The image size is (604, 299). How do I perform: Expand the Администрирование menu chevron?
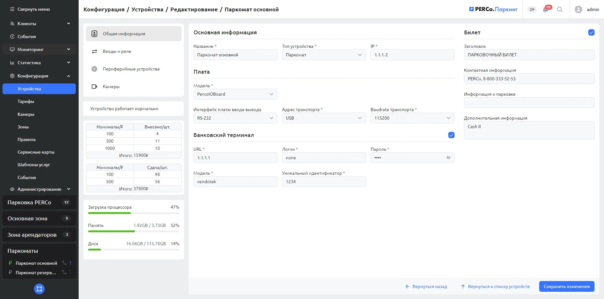coord(69,189)
